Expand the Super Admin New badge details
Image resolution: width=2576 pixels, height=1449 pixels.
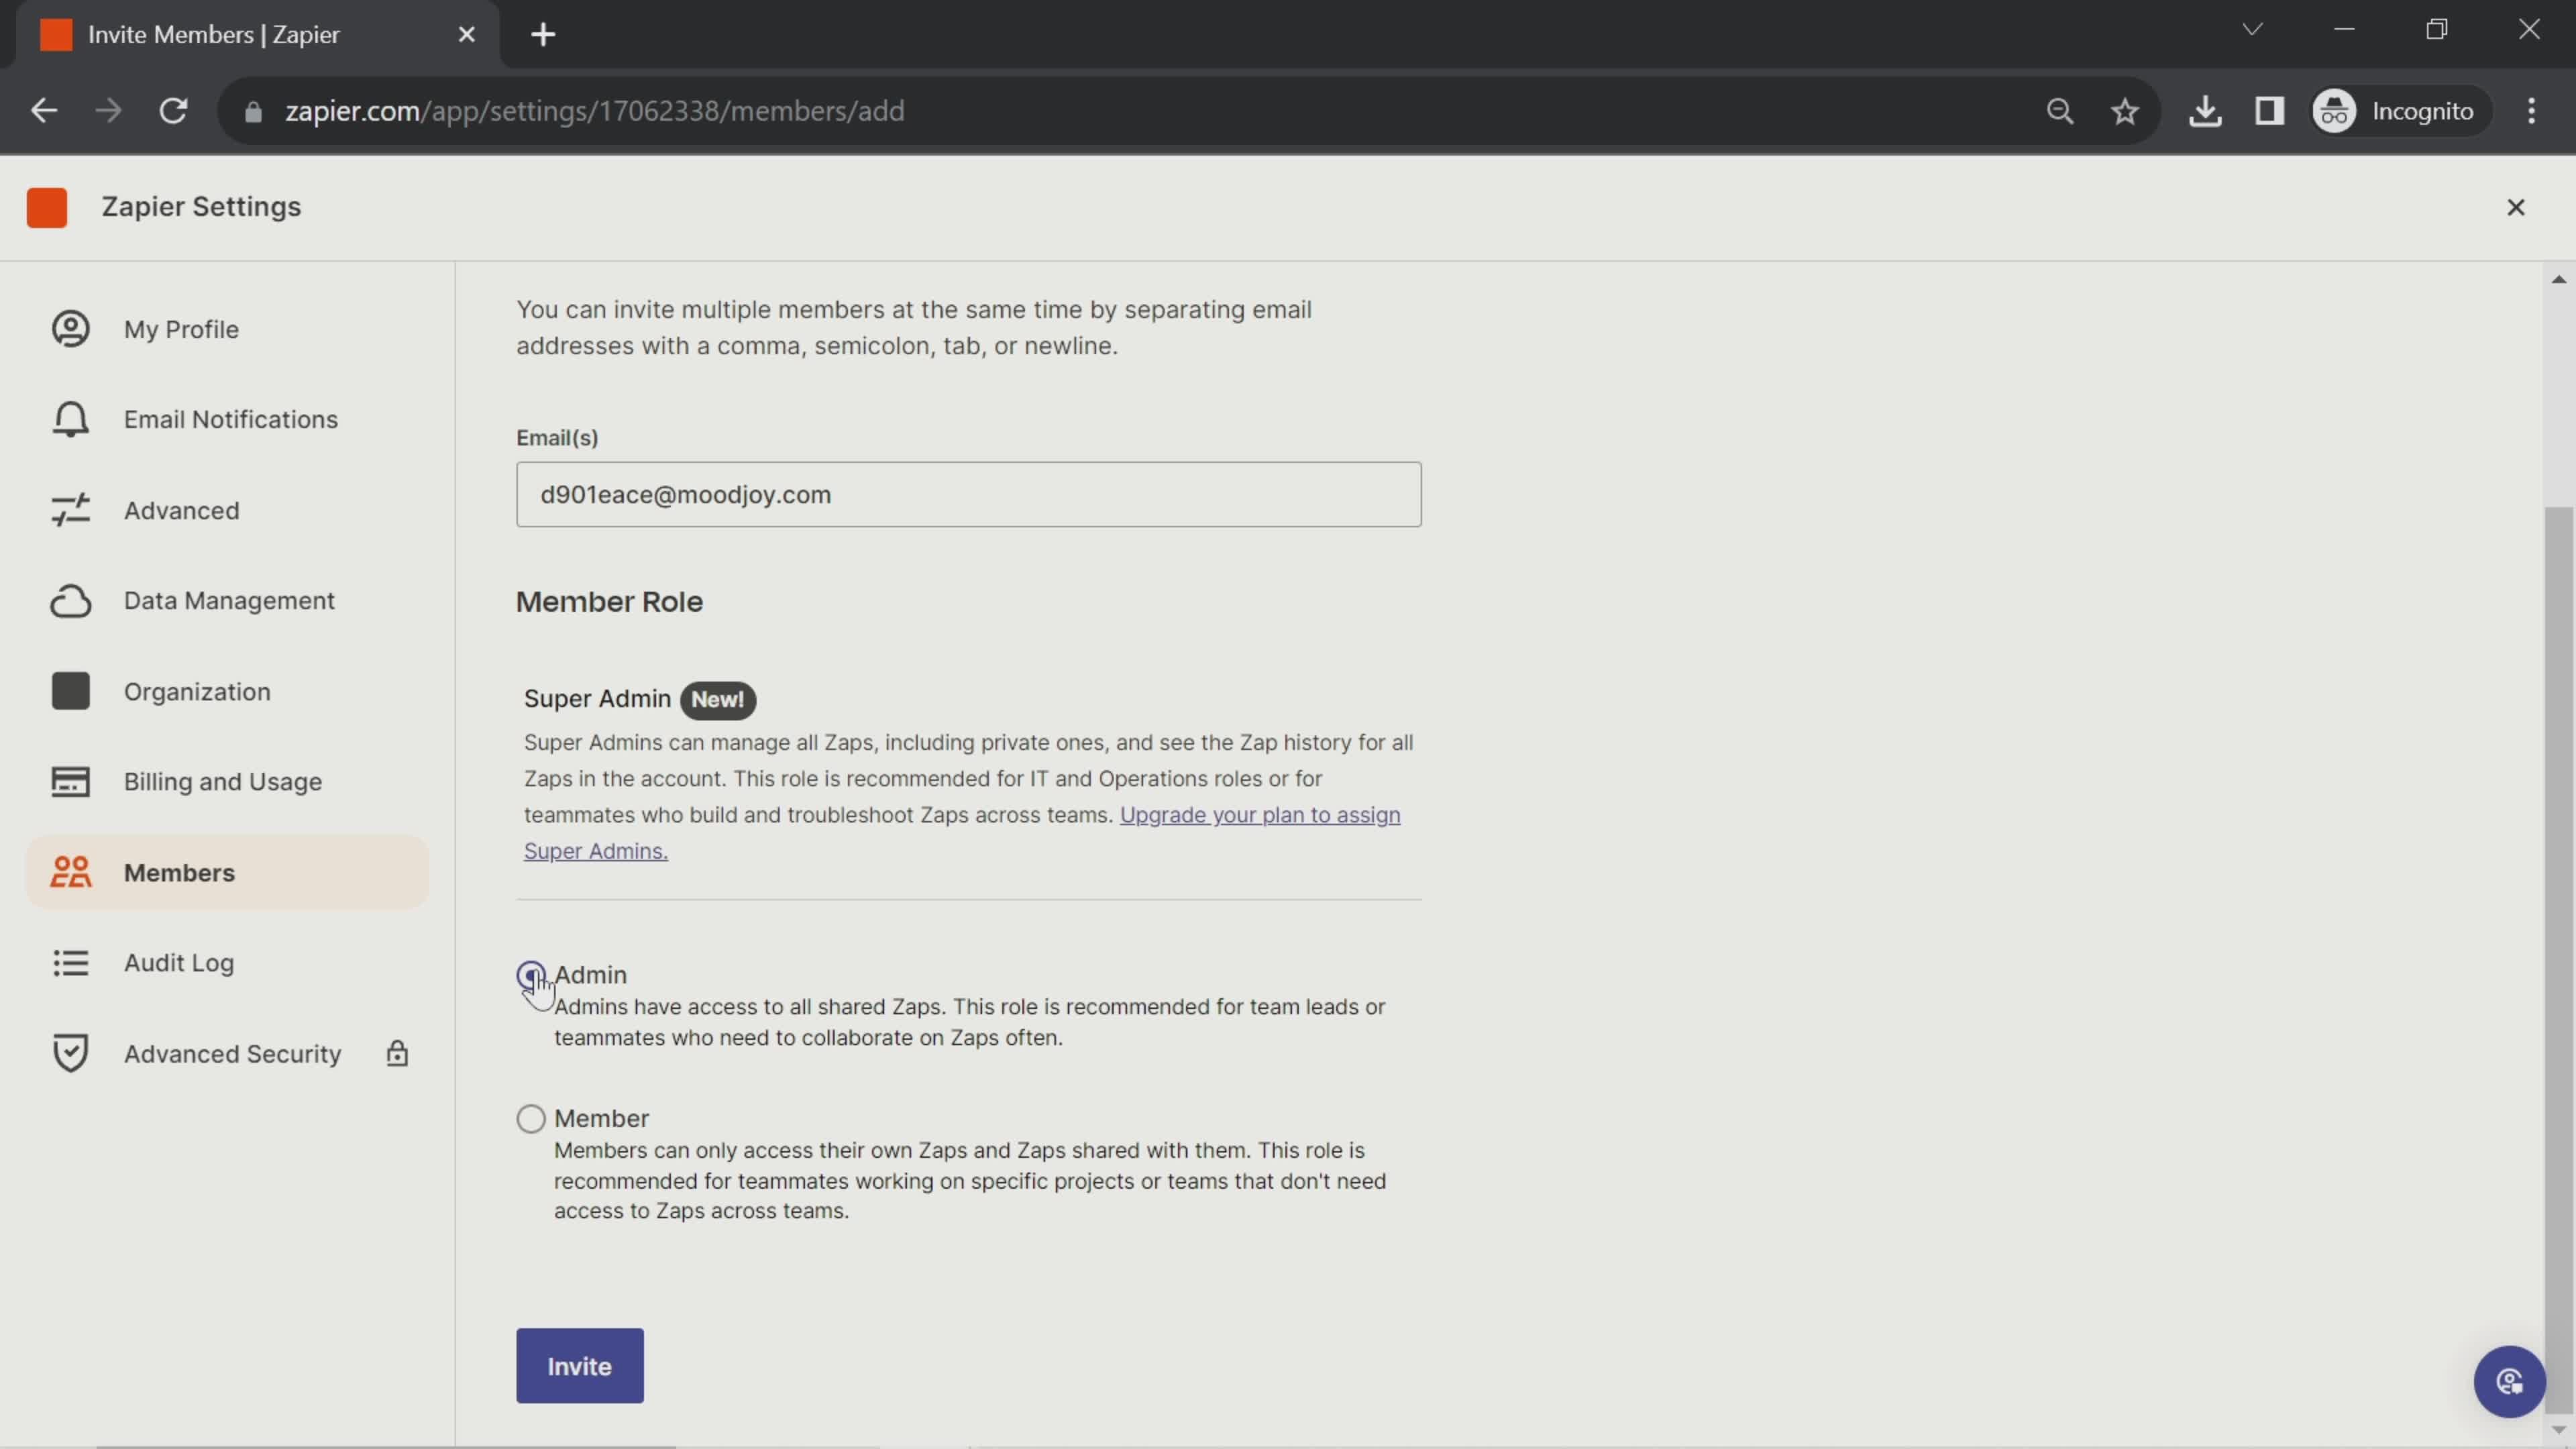(716, 697)
